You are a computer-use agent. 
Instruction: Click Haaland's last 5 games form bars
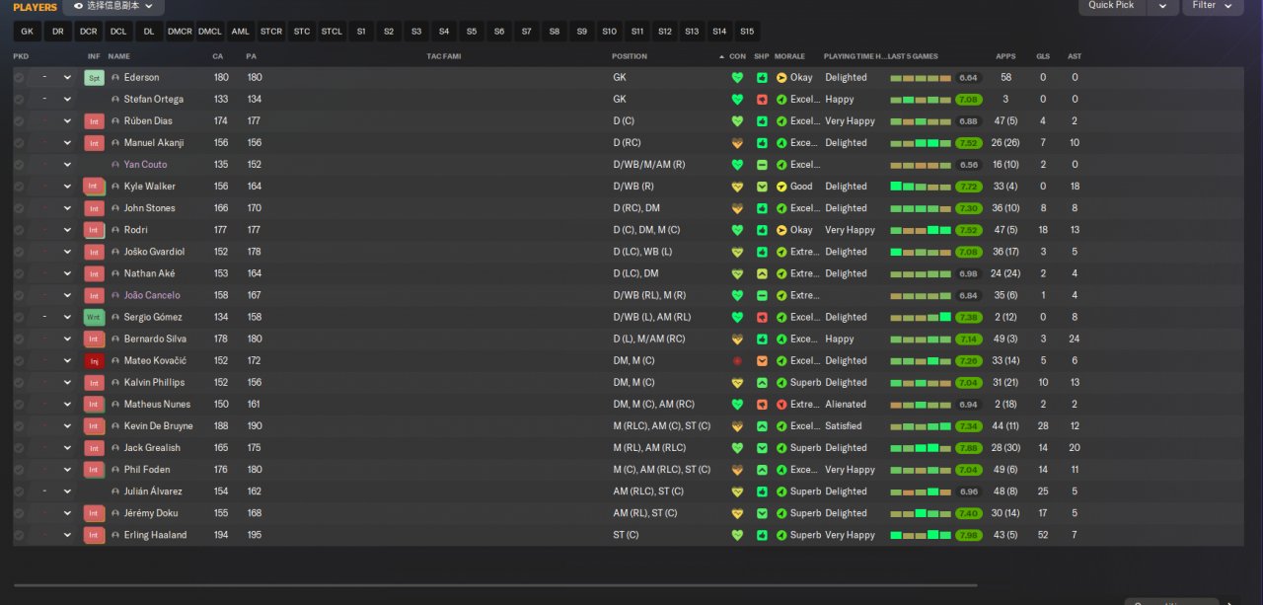click(921, 535)
